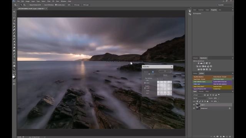Select the Hand tool
This screenshot has width=246, height=138.
point(14,66)
